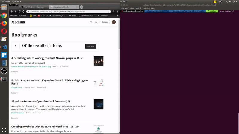The width and height of the screenshot is (239, 134).
Task: Open Google Chrome from the dock
Action: pos(4,15)
